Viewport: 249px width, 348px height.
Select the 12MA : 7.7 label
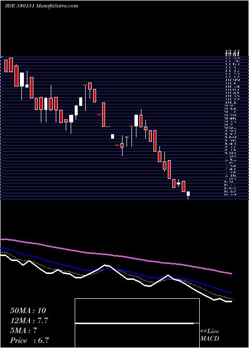point(29,321)
